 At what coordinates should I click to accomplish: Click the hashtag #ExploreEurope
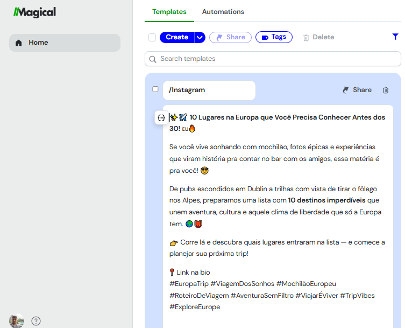(x=195, y=307)
